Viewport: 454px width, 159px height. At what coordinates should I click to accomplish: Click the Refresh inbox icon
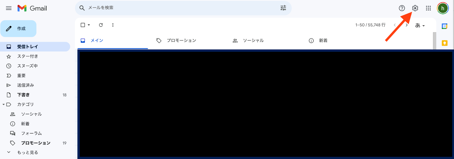tap(101, 25)
